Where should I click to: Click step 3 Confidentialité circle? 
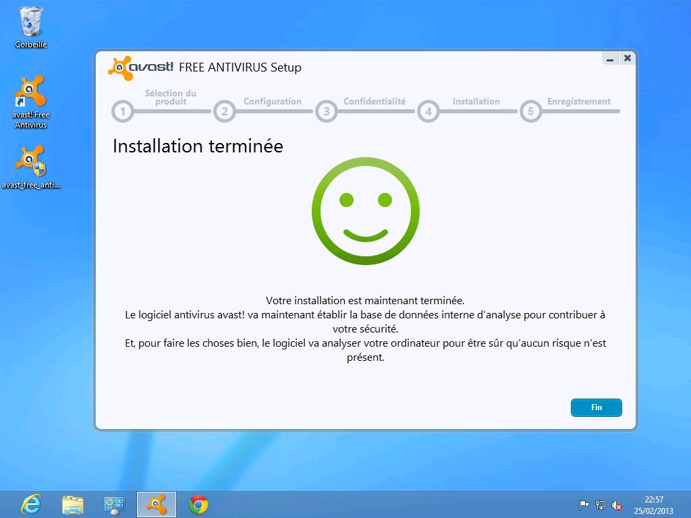[326, 111]
